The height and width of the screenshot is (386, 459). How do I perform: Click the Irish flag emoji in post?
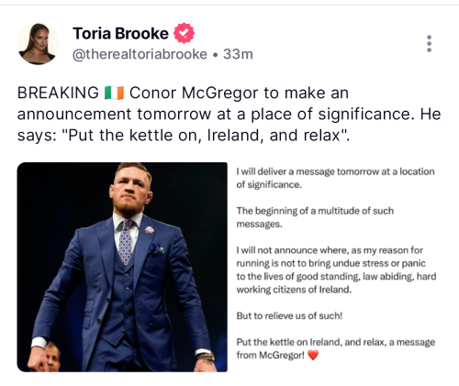tap(114, 93)
